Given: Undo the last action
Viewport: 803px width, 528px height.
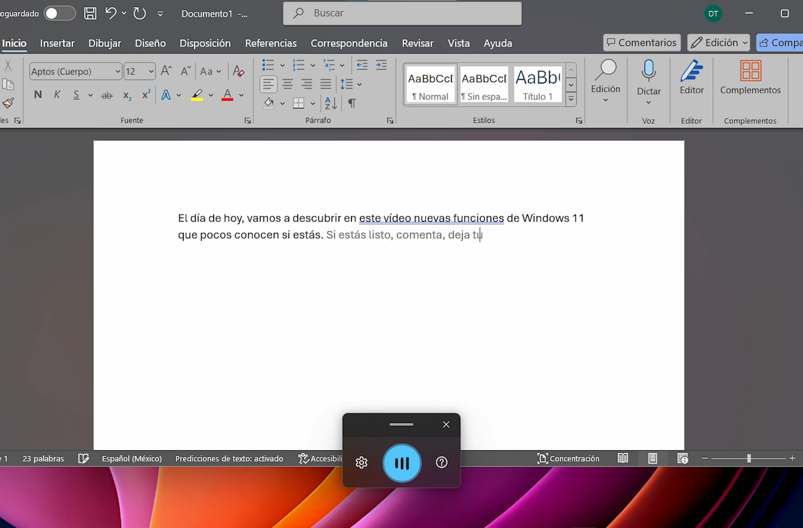Looking at the screenshot, I should click(110, 13).
